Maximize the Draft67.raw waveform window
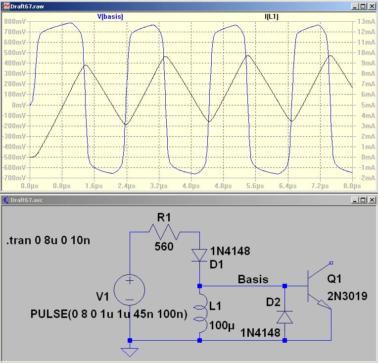Image resolution: width=378 pixels, height=363 pixels. pos(363,6)
